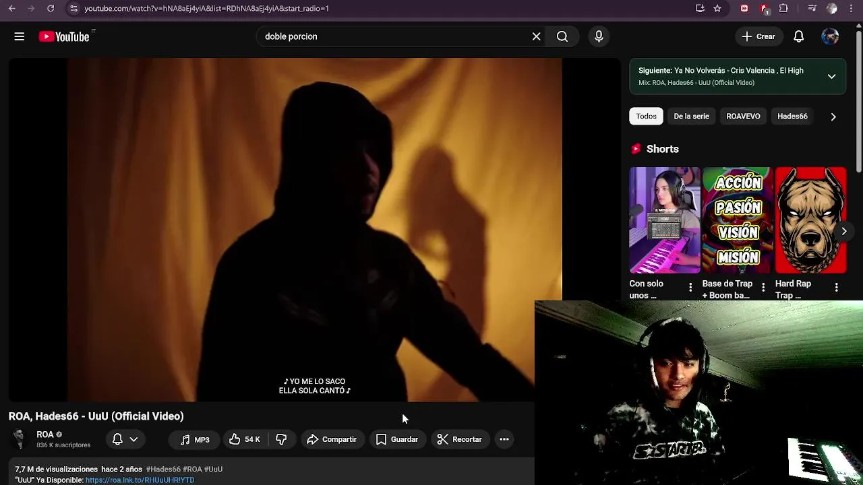This screenshot has width=863, height=485.
Task: Go to the YouTube home logo
Action: click(x=64, y=36)
